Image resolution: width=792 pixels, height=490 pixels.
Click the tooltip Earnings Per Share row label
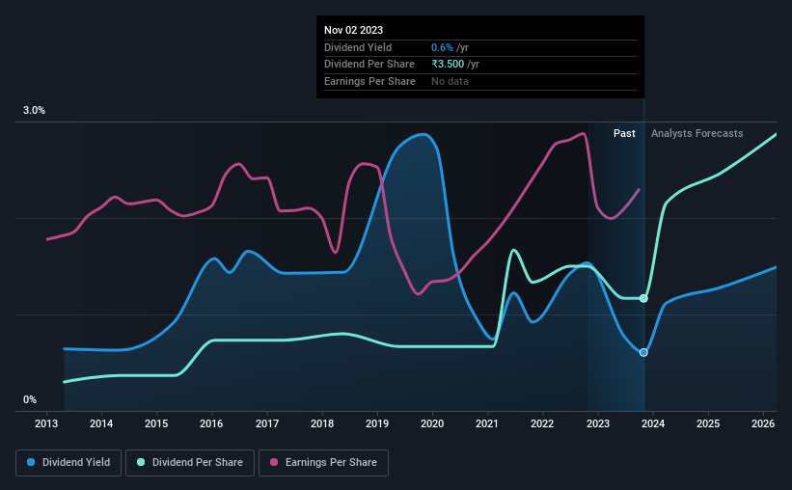click(369, 81)
